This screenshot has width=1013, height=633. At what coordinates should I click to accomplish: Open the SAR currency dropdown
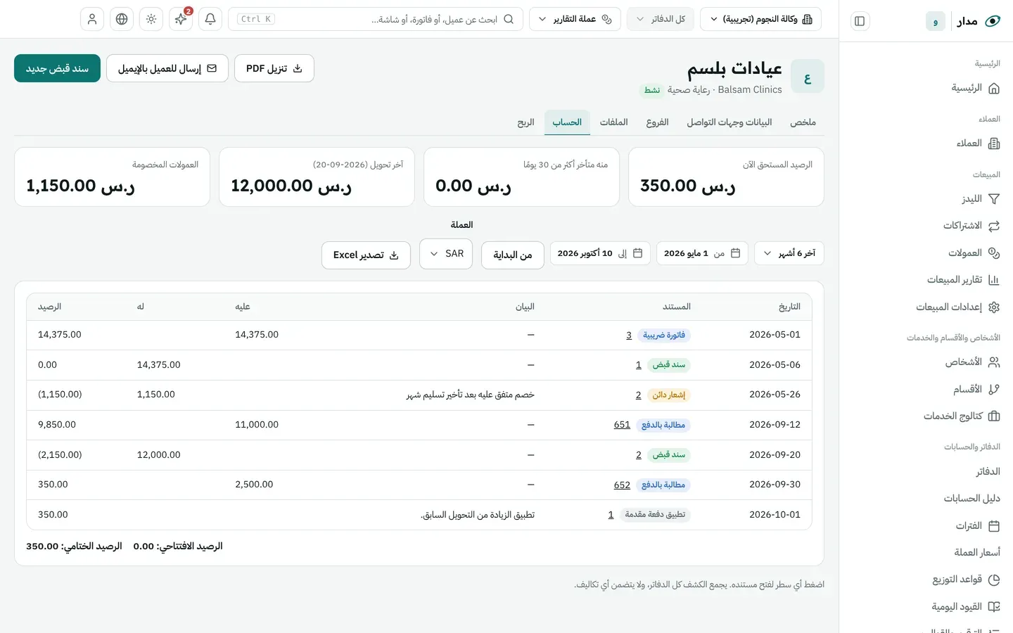(x=446, y=254)
